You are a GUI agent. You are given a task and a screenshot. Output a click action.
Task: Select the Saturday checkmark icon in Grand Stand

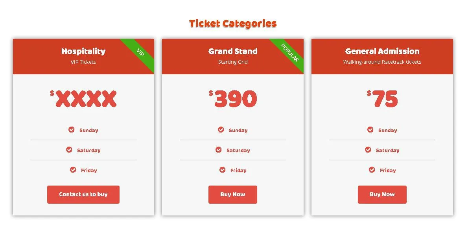[x=219, y=149]
